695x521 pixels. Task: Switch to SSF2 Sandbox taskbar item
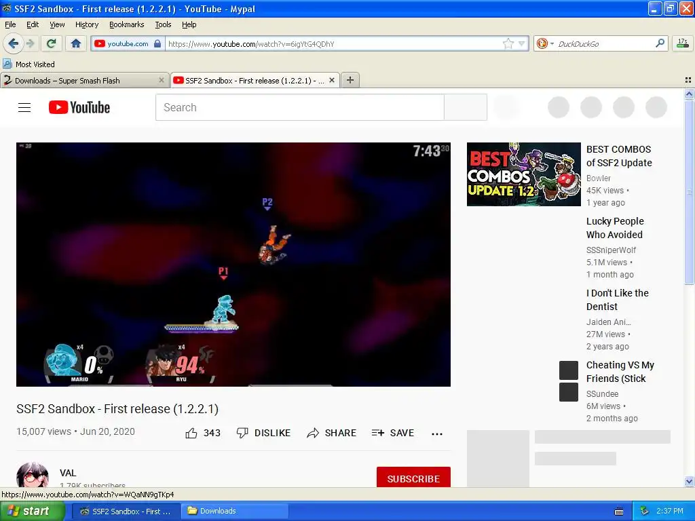coord(126,512)
